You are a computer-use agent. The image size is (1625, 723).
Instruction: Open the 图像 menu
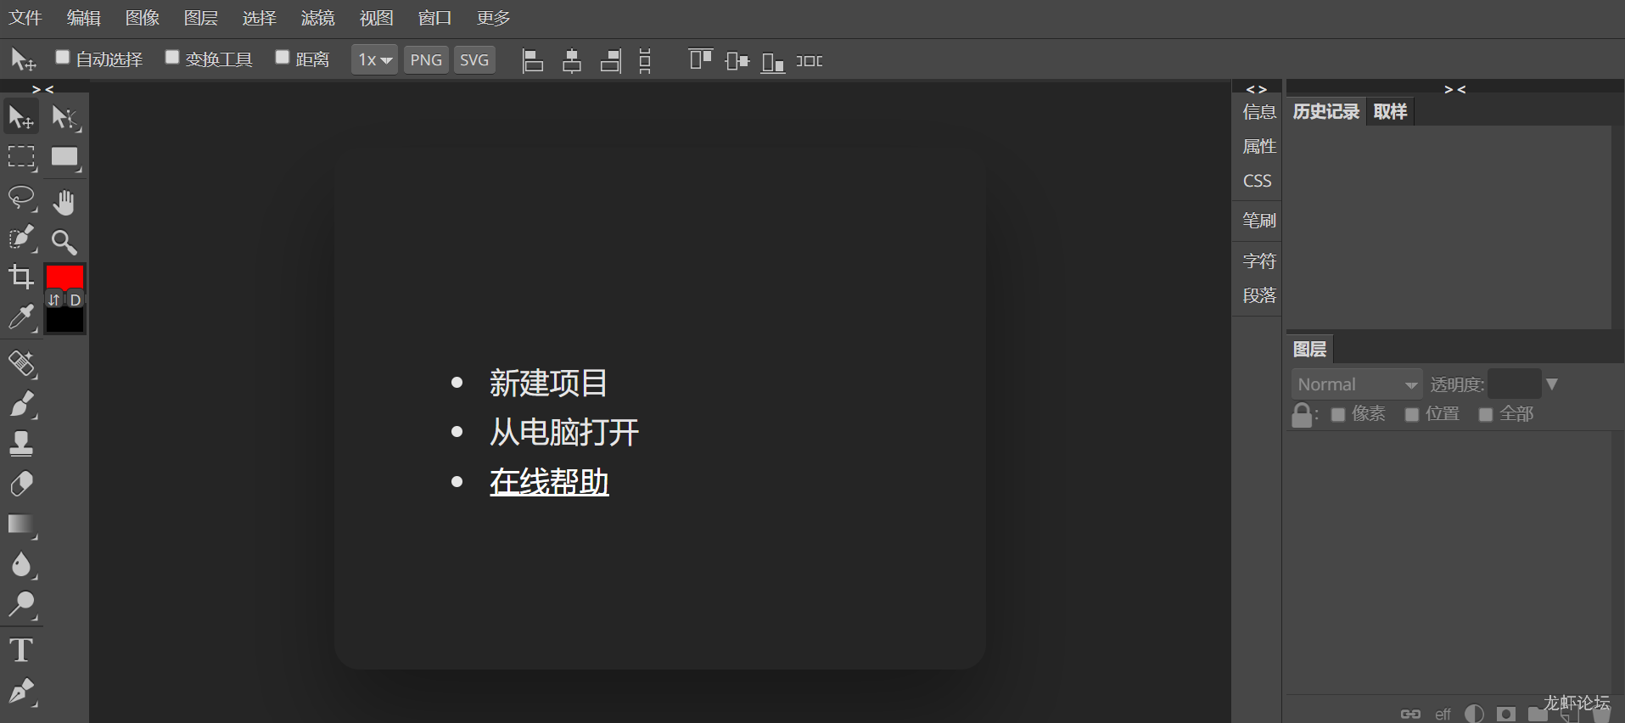[x=143, y=18]
